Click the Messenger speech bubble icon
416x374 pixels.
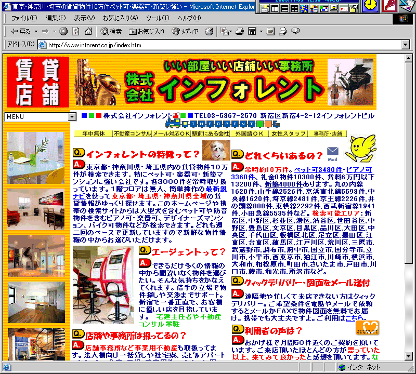click(x=295, y=31)
